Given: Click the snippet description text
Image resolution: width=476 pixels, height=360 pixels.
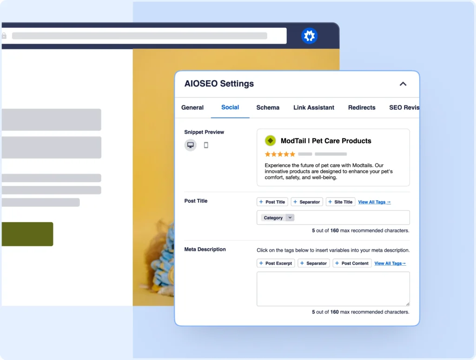Looking at the screenshot, I should 329,171.
